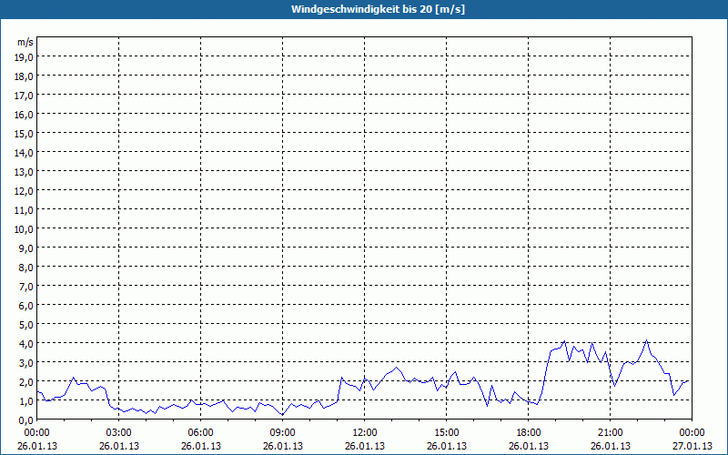Choose the 8,0 y-axis label

click(x=26, y=268)
